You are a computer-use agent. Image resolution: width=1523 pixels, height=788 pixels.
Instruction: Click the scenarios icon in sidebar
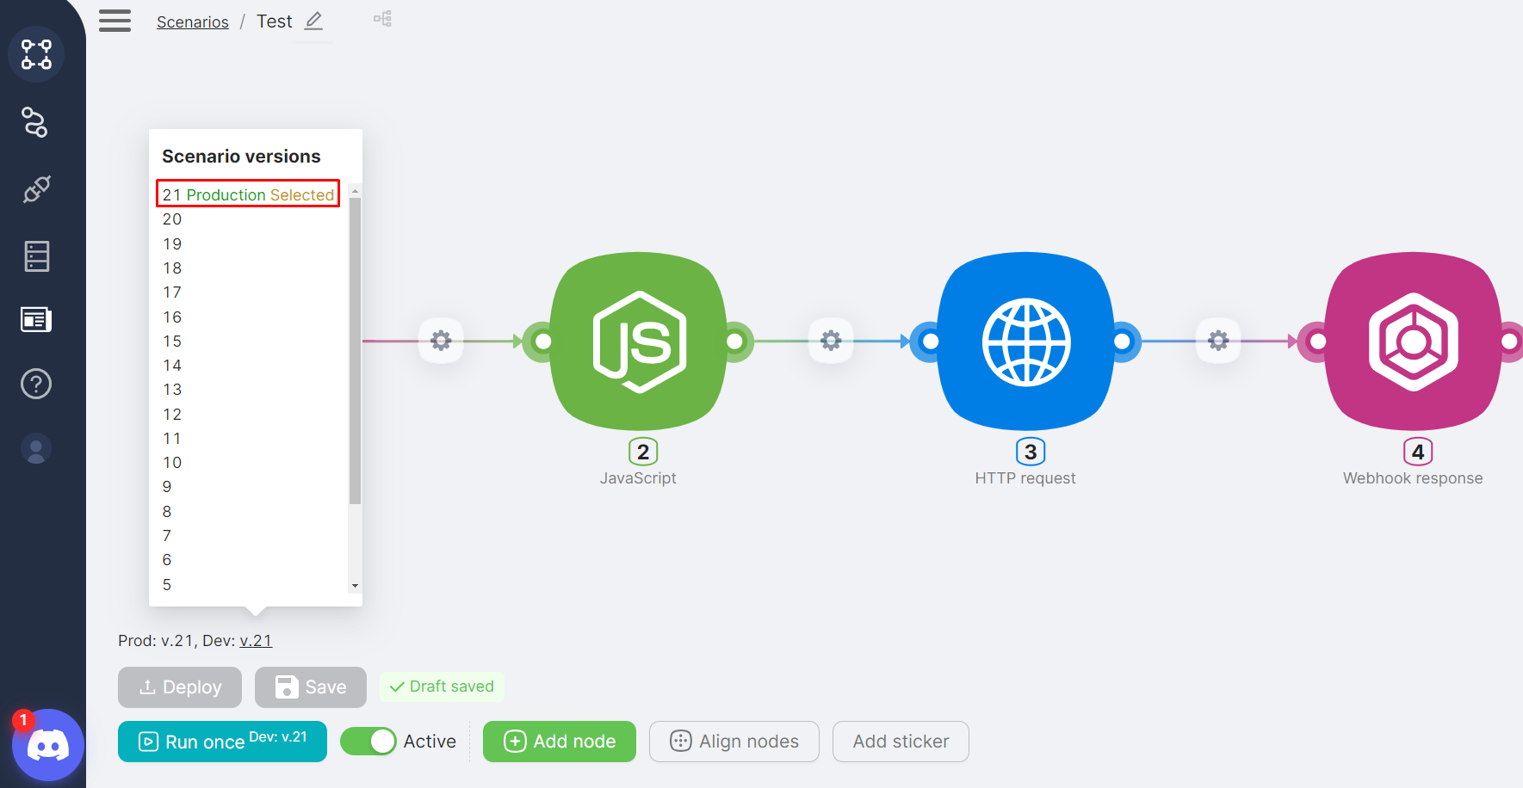(x=36, y=54)
